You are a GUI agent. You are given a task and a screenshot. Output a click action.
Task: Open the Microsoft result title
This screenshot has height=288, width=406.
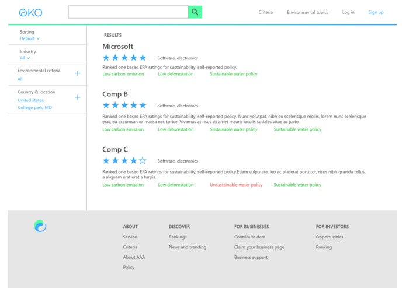click(117, 47)
